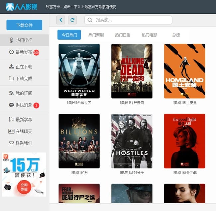Click the thermometer icon beside 热门排行
216x211 pixels.
[x=11, y=40]
